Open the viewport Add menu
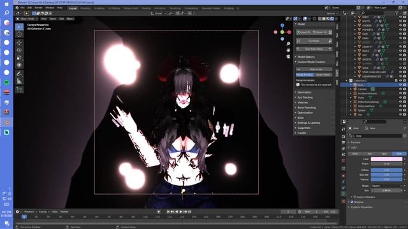Image resolution: width=408 pixels, height=229 pixels. 61,18
